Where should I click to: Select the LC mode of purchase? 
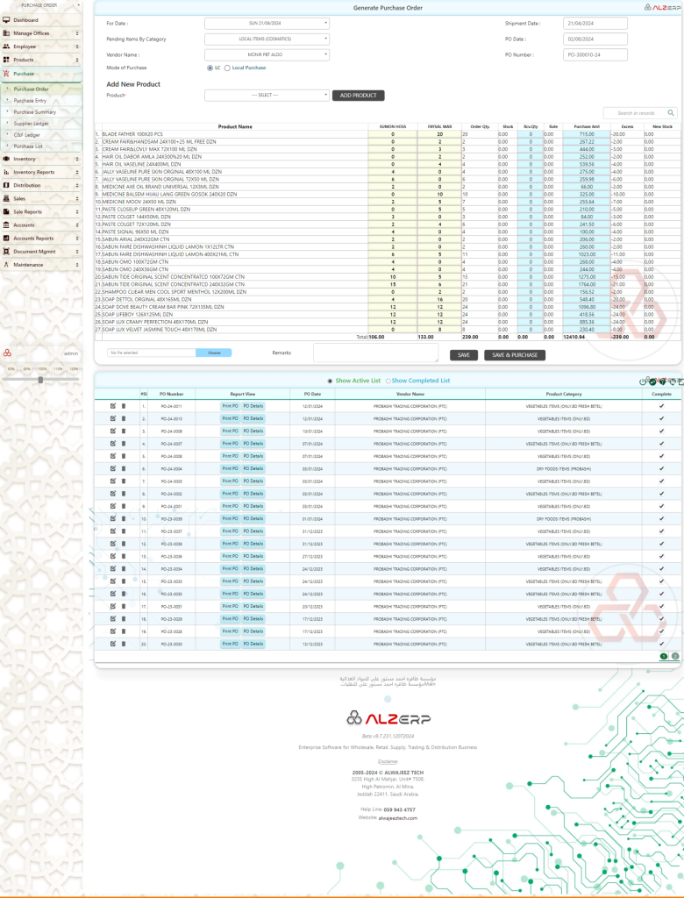tap(210, 68)
